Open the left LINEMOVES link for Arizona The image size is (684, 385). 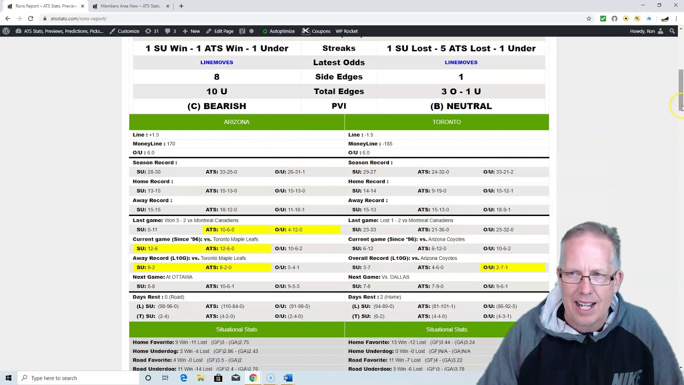click(x=216, y=62)
